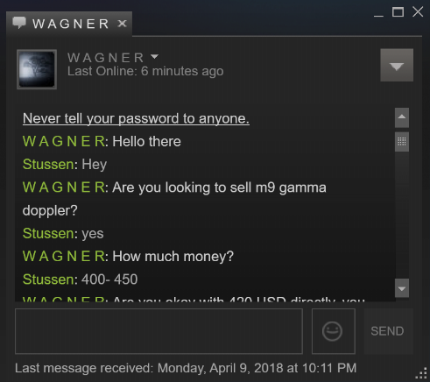The width and height of the screenshot is (430, 382).
Task: Click the scroll down arrow in chat
Action: tap(402, 288)
